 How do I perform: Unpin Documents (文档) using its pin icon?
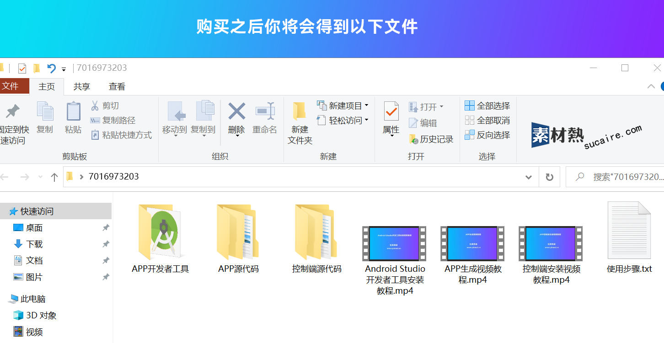[106, 260]
